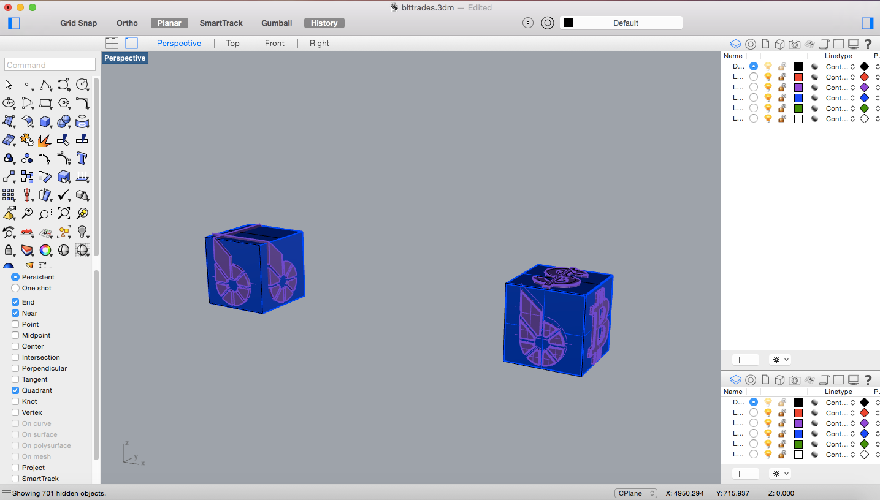
Task: Lock the blue layer in the upper panel
Action: [782, 98]
